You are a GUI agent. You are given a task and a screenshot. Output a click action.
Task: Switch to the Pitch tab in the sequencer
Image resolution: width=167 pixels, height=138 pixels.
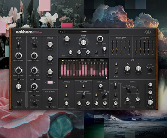(89, 60)
